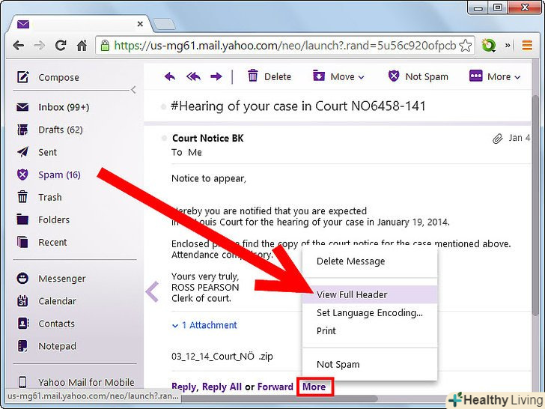Click the forward arrow icon in toolbar
Viewport: 545px width, 409px height.
coord(216,76)
